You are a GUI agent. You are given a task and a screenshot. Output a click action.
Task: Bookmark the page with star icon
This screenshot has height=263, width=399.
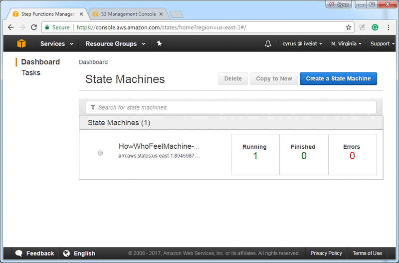click(x=348, y=27)
